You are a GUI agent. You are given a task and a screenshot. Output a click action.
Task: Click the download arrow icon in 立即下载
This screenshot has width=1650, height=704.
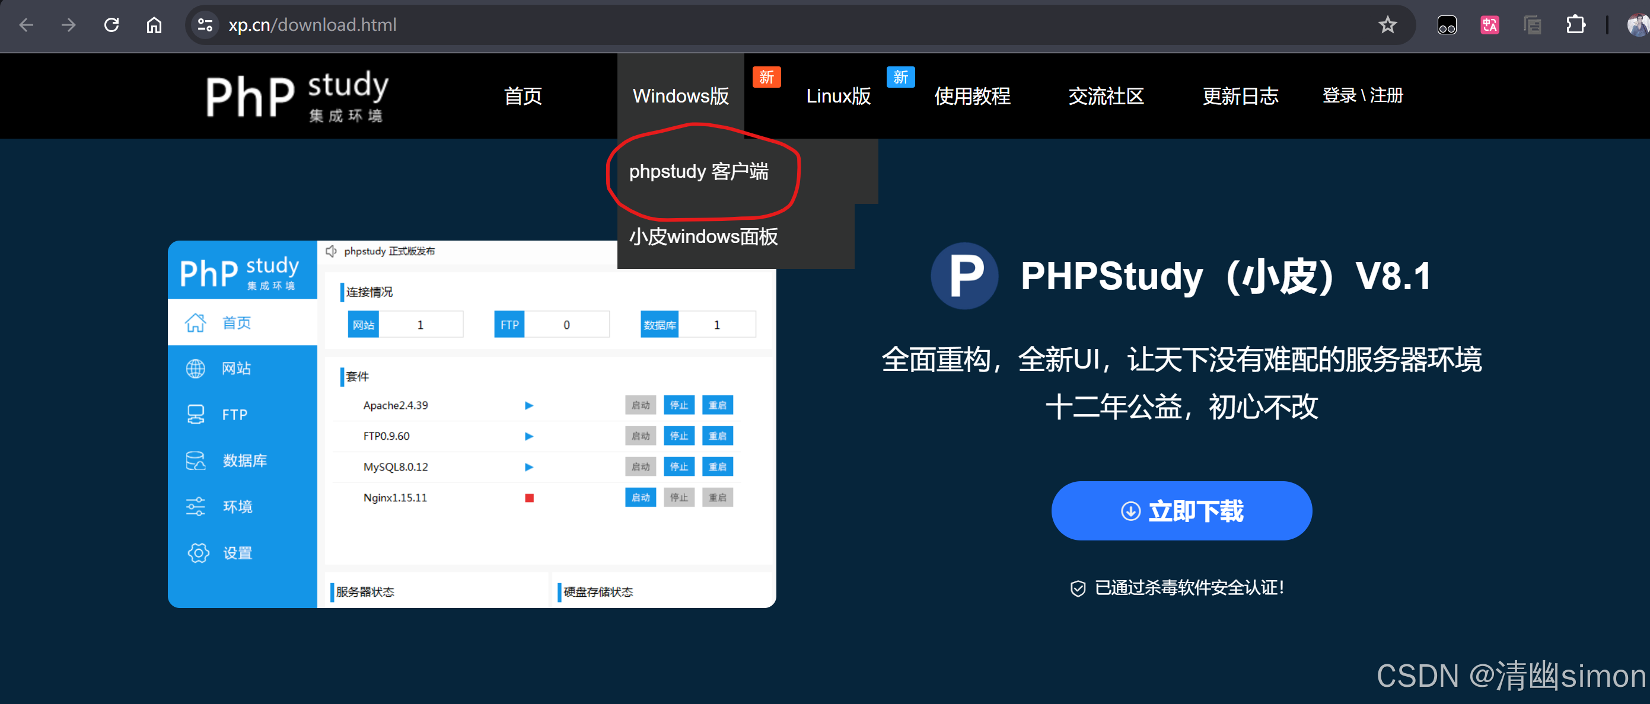point(1130,511)
